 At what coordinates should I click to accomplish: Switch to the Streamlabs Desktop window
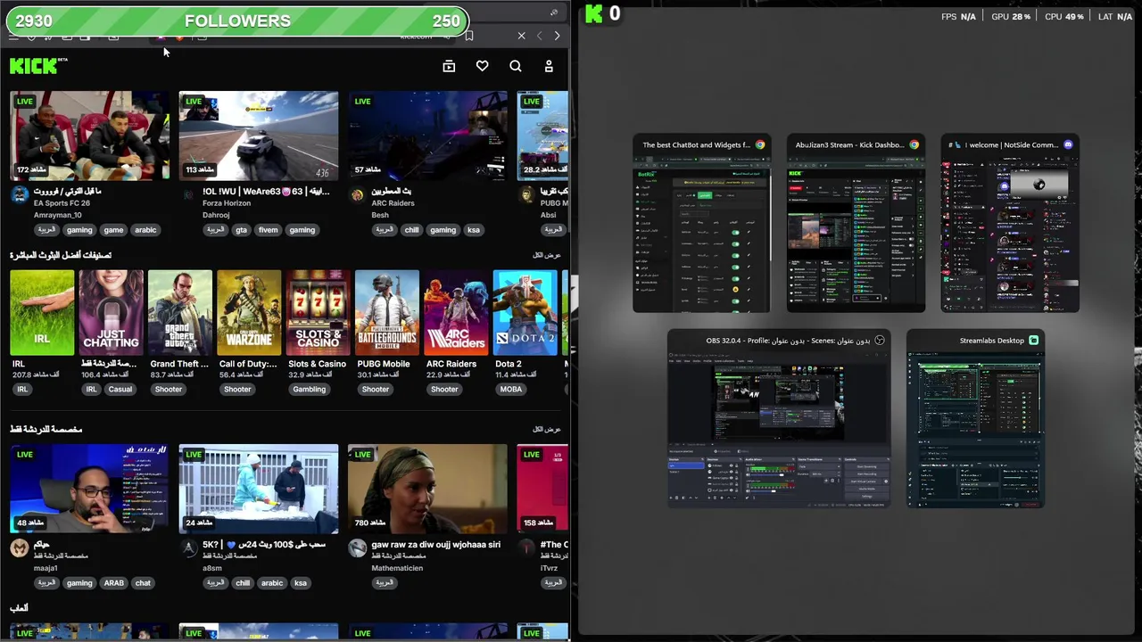(x=975, y=419)
